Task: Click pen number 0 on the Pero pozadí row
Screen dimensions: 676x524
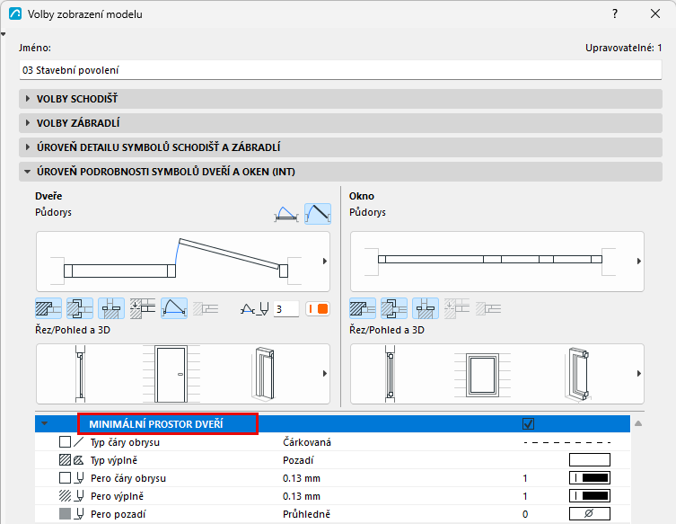Action: tap(525, 514)
